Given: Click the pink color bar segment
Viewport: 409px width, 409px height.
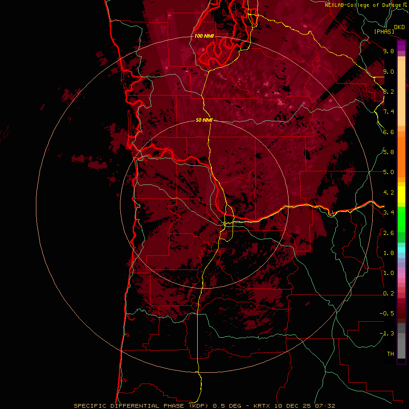Looking at the screenshot, I should pos(401,275).
